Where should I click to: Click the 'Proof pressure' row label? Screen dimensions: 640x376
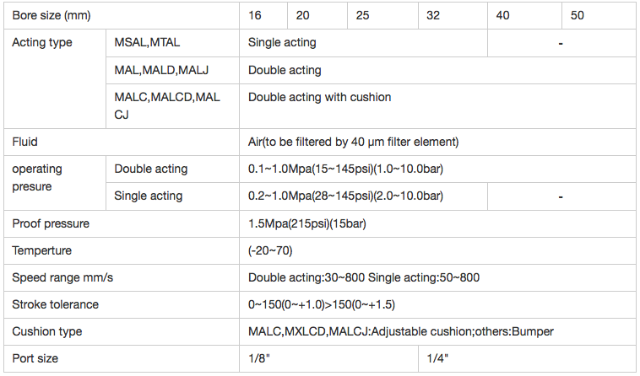(51, 223)
